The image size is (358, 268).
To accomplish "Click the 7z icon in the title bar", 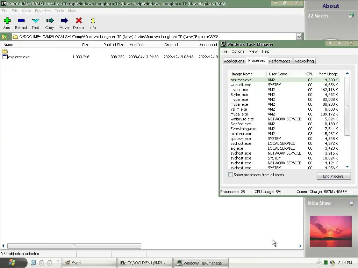I will click(3, 3).
